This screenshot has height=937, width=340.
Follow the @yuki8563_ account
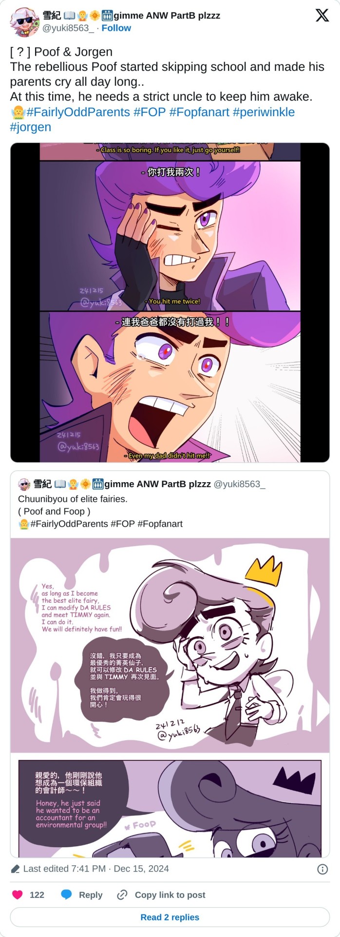pyautogui.click(x=116, y=28)
